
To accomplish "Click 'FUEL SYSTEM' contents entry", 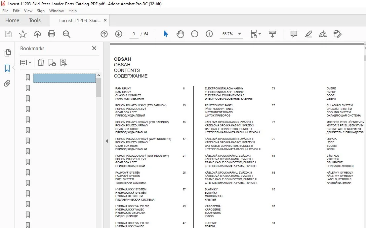I will [125, 179].
